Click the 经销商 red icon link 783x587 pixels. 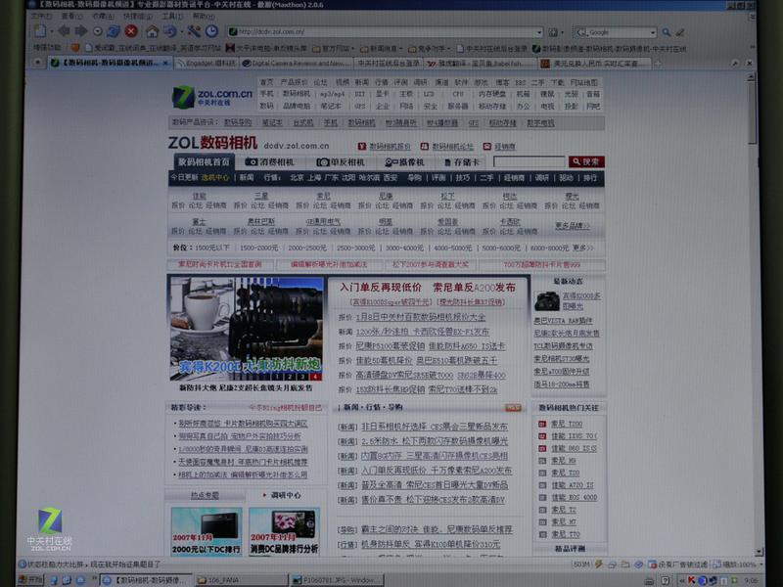click(499, 146)
